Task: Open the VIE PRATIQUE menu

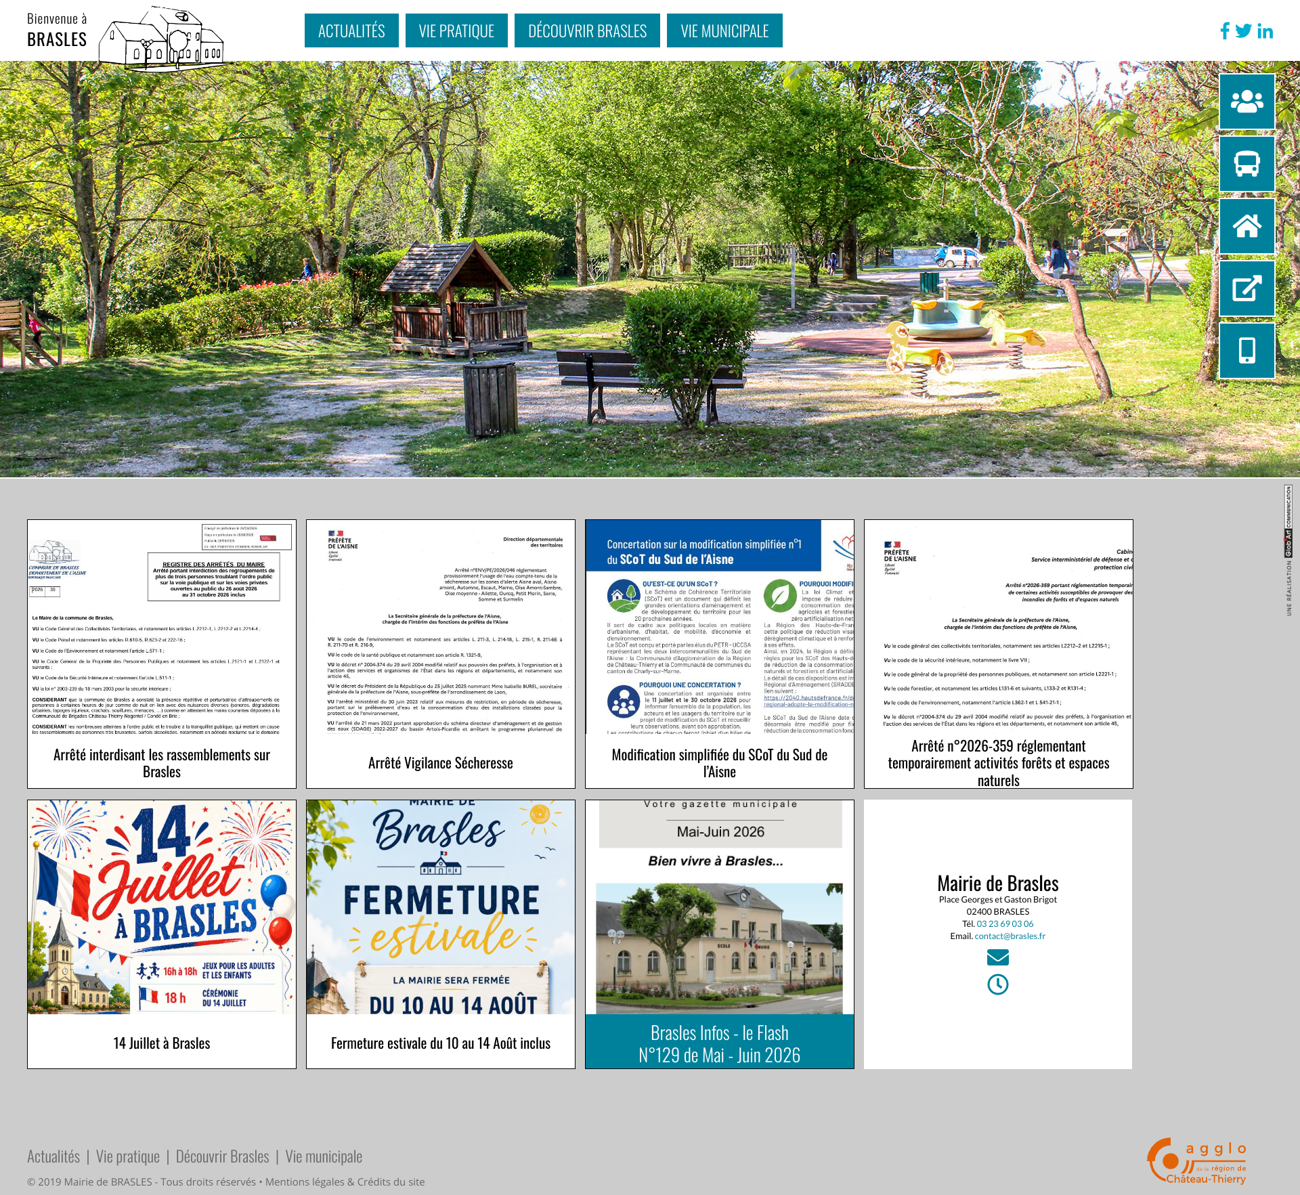Action: (x=456, y=30)
